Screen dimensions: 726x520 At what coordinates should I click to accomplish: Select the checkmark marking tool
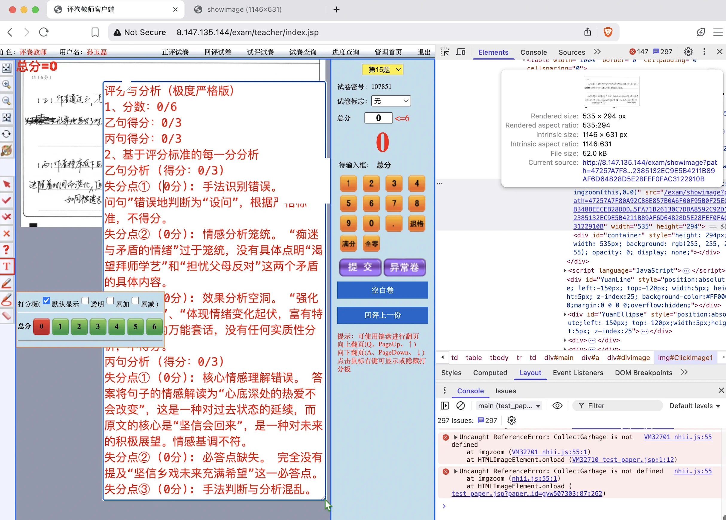click(x=7, y=201)
